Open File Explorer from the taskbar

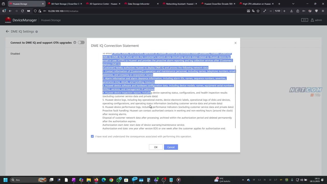click(89, 180)
